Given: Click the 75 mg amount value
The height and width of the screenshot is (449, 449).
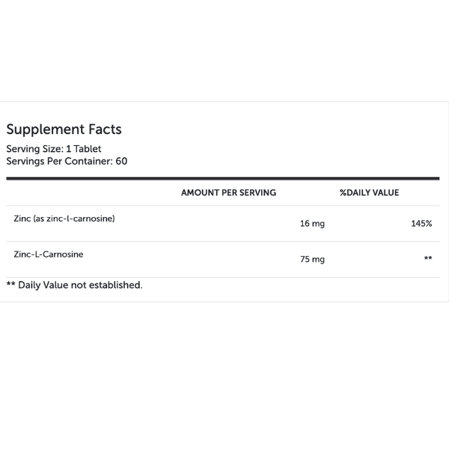Looking at the screenshot, I should (x=312, y=259).
